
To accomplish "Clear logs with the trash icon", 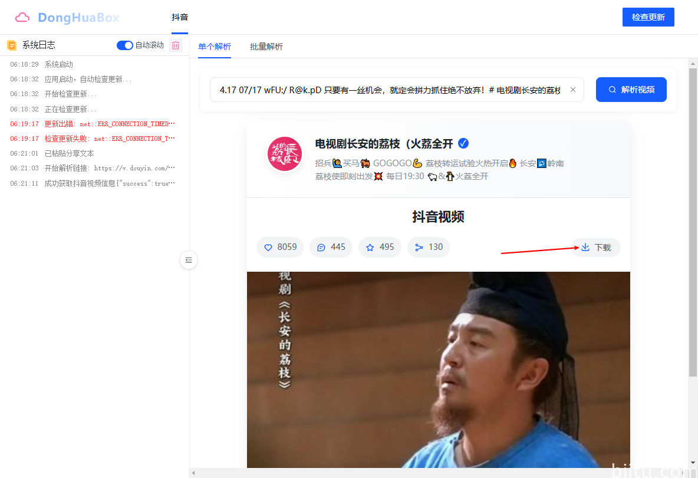I will 176,45.
